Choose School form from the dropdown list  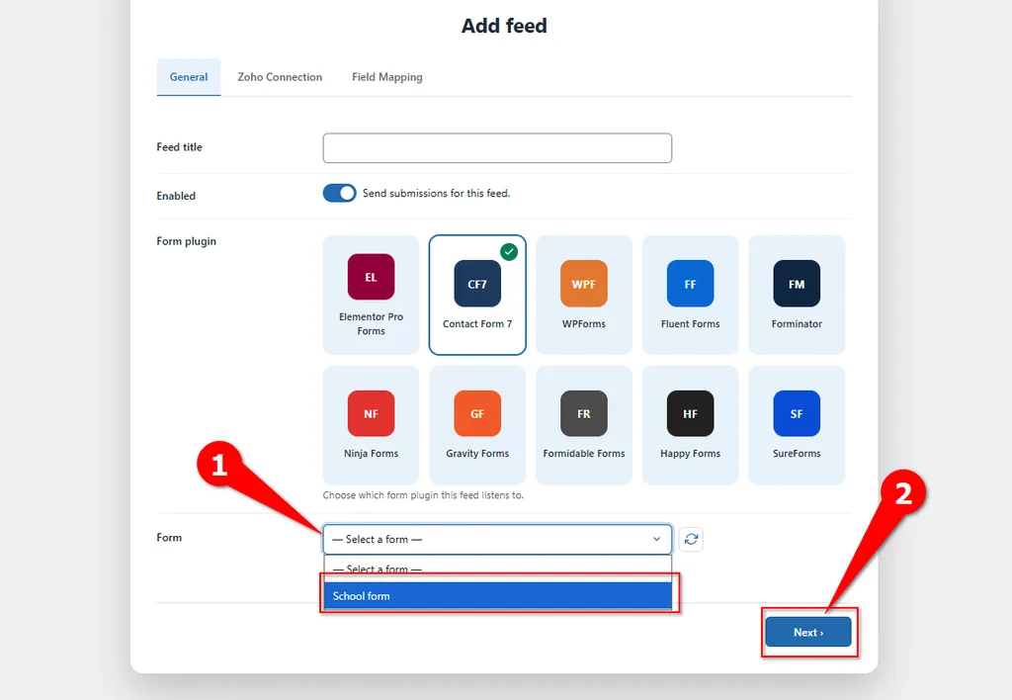click(498, 596)
